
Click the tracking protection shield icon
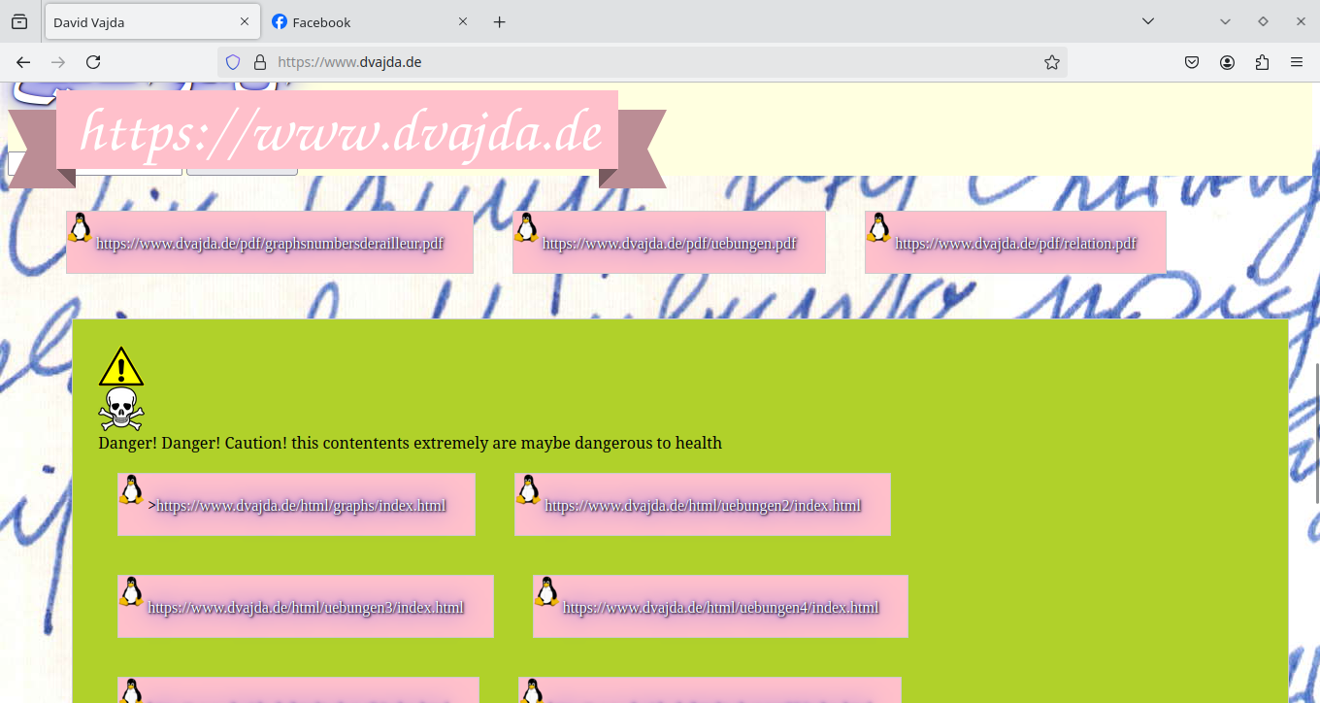pyautogui.click(x=232, y=61)
